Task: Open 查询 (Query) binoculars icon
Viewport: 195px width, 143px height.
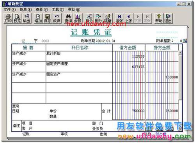Action: point(68,18)
